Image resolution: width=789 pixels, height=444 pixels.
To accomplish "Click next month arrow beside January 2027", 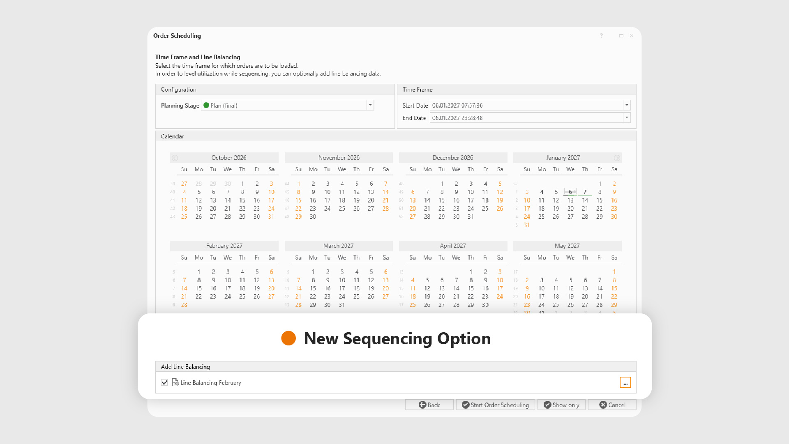I will (x=617, y=158).
